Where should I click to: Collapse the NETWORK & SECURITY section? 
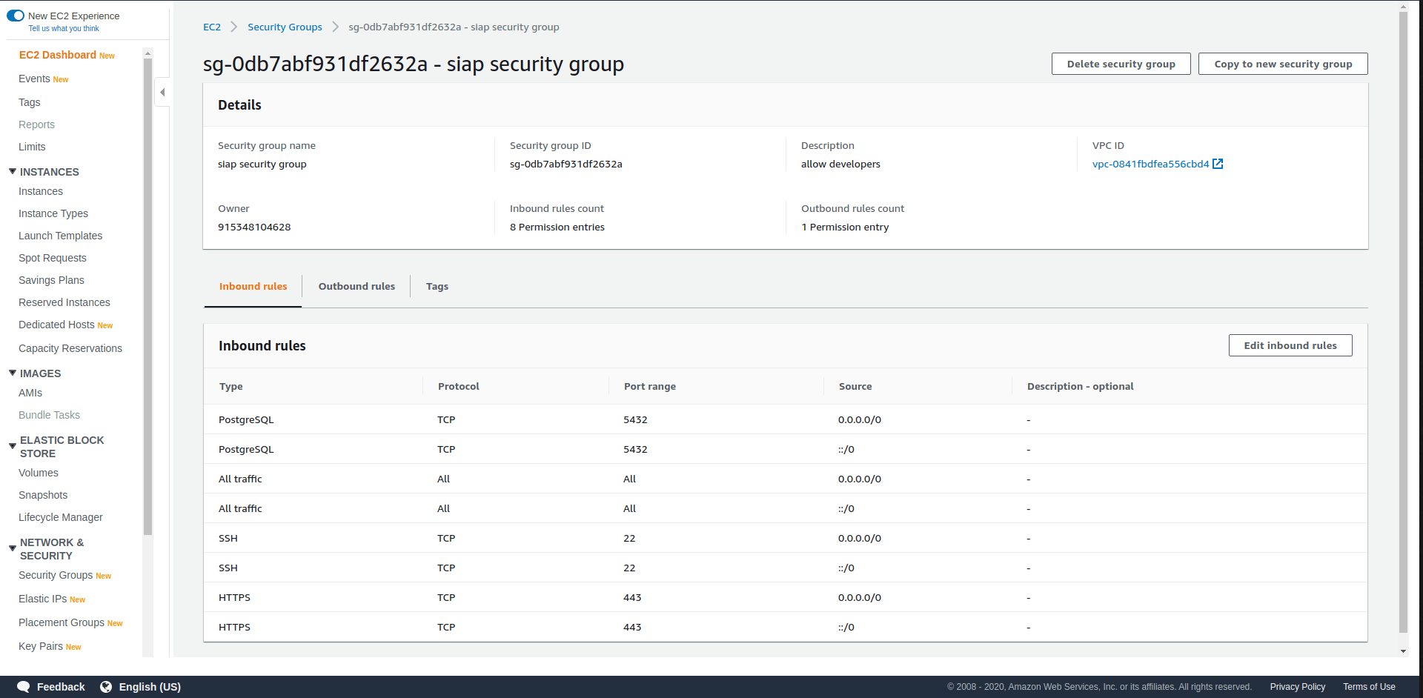pyautogui.click(x=11, y=548)
